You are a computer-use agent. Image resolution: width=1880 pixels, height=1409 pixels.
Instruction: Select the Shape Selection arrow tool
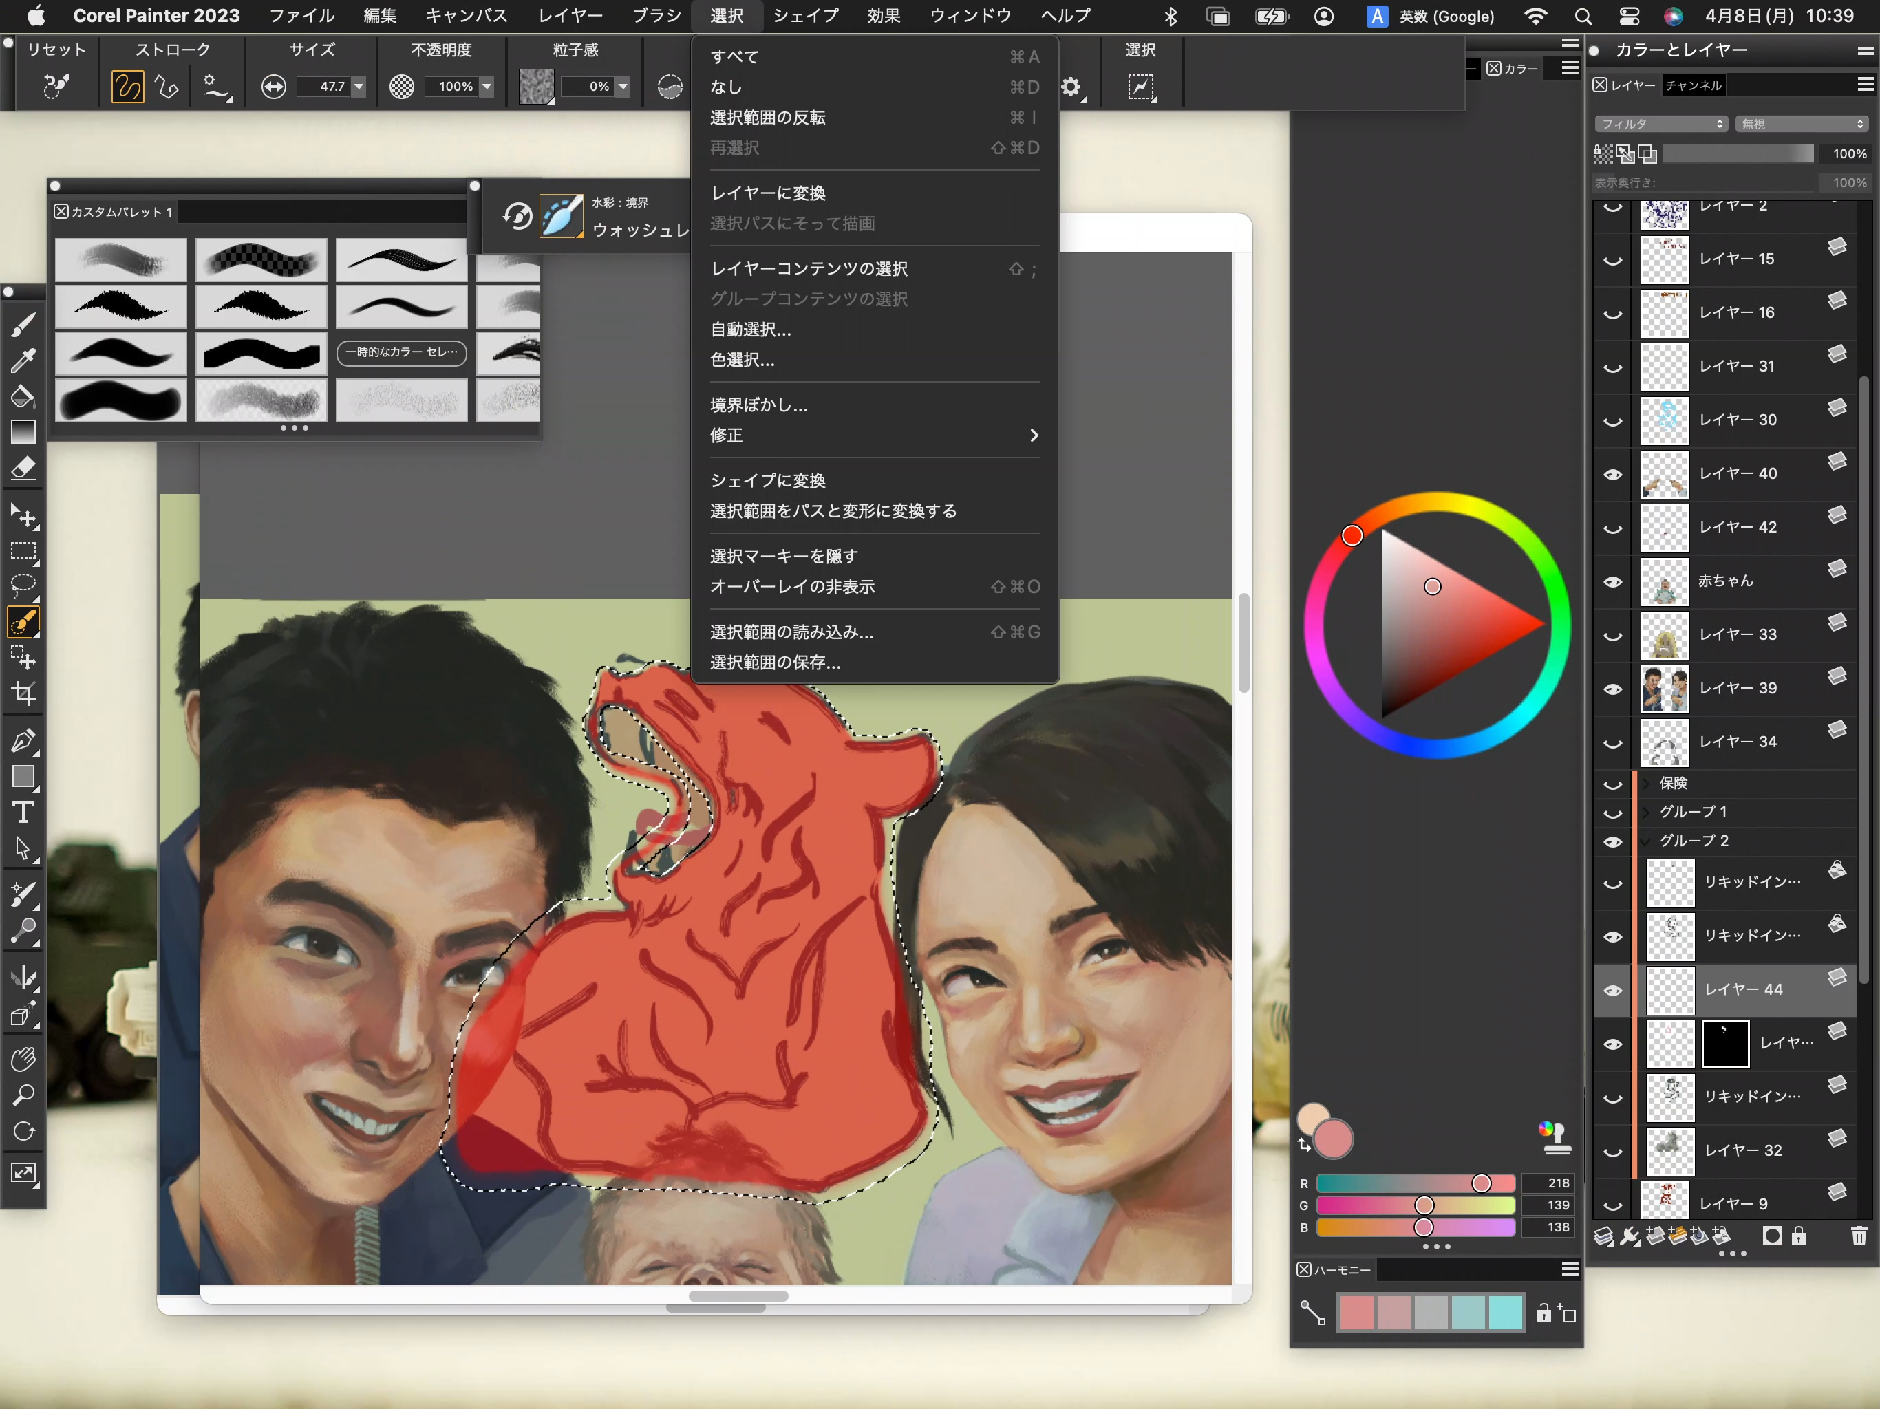point(23,849)
